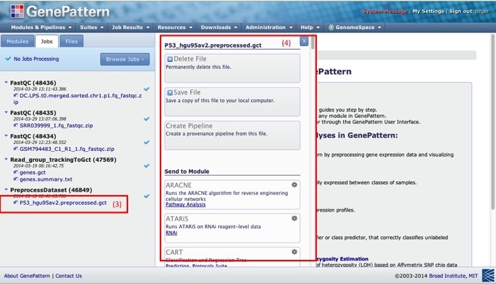Screen dimensions: 496x284
Task: Select DC.LPS.t0.merged.sorted.chr1.p1.fq_fastqc.zip file
Action: (x=77, y=99)
